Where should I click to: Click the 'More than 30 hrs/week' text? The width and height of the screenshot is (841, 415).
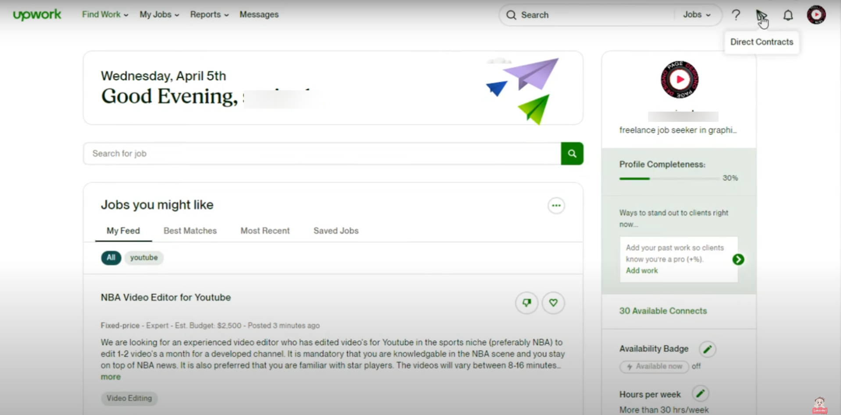(664, 410)
